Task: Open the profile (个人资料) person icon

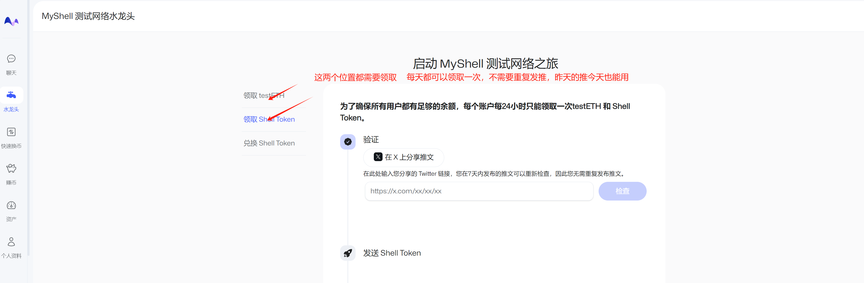Action: [x=11, y=242]
